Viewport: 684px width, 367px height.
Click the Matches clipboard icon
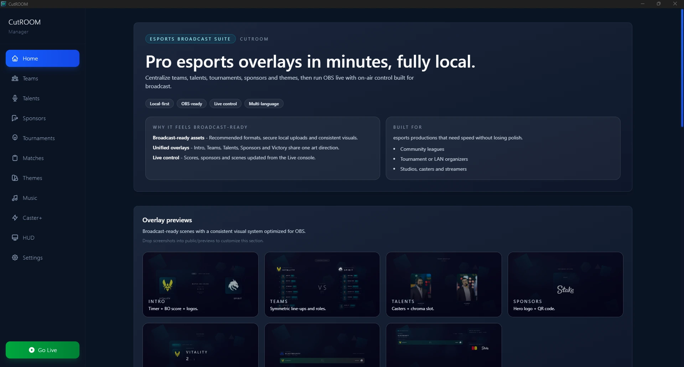[x=15, y=158]
